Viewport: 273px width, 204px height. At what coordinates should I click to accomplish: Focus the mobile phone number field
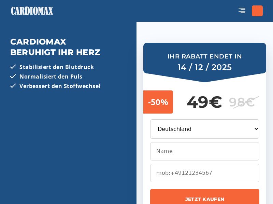(205, 173)
